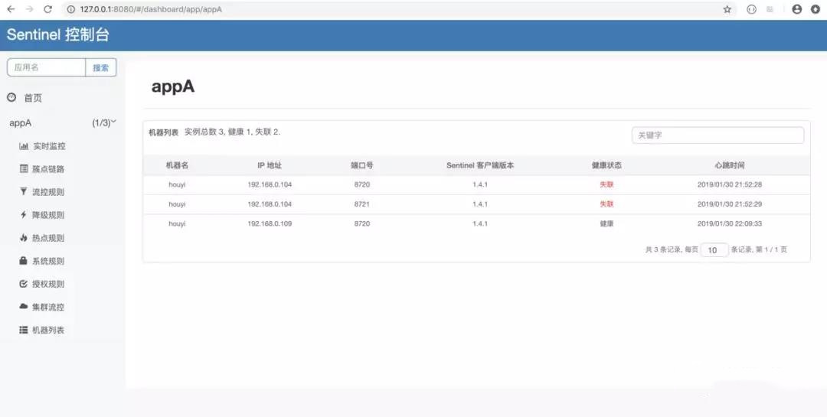Click the 降级规则 lightning icon
The image size is (827, 417).
tap(23, 214)
